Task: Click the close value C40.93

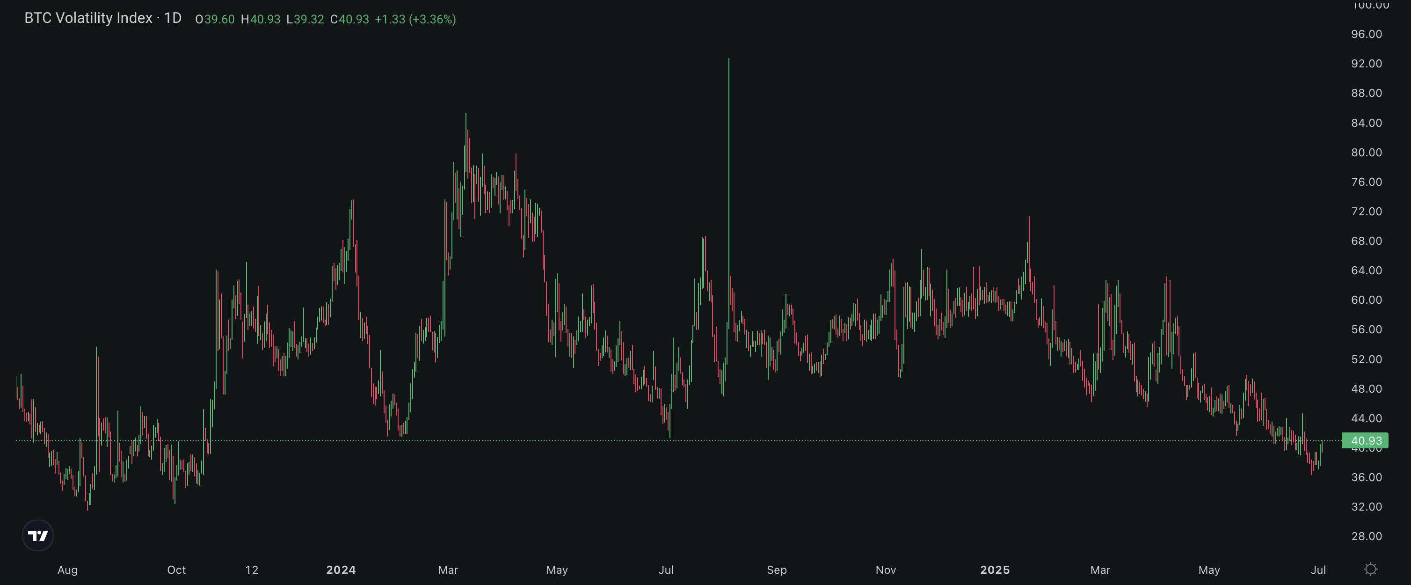Action: [x=349, y=19]
